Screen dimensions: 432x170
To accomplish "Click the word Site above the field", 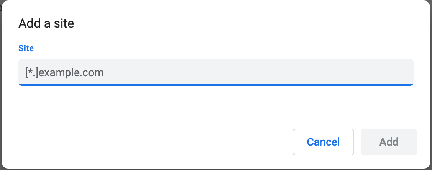I will (26, 48).
